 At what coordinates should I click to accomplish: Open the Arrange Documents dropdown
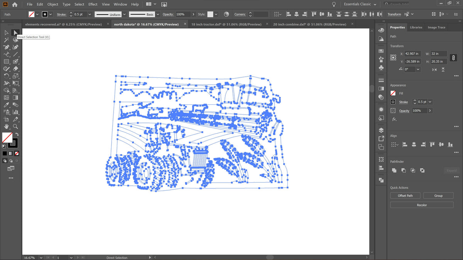pyautogui.click(x=151, y=4)
